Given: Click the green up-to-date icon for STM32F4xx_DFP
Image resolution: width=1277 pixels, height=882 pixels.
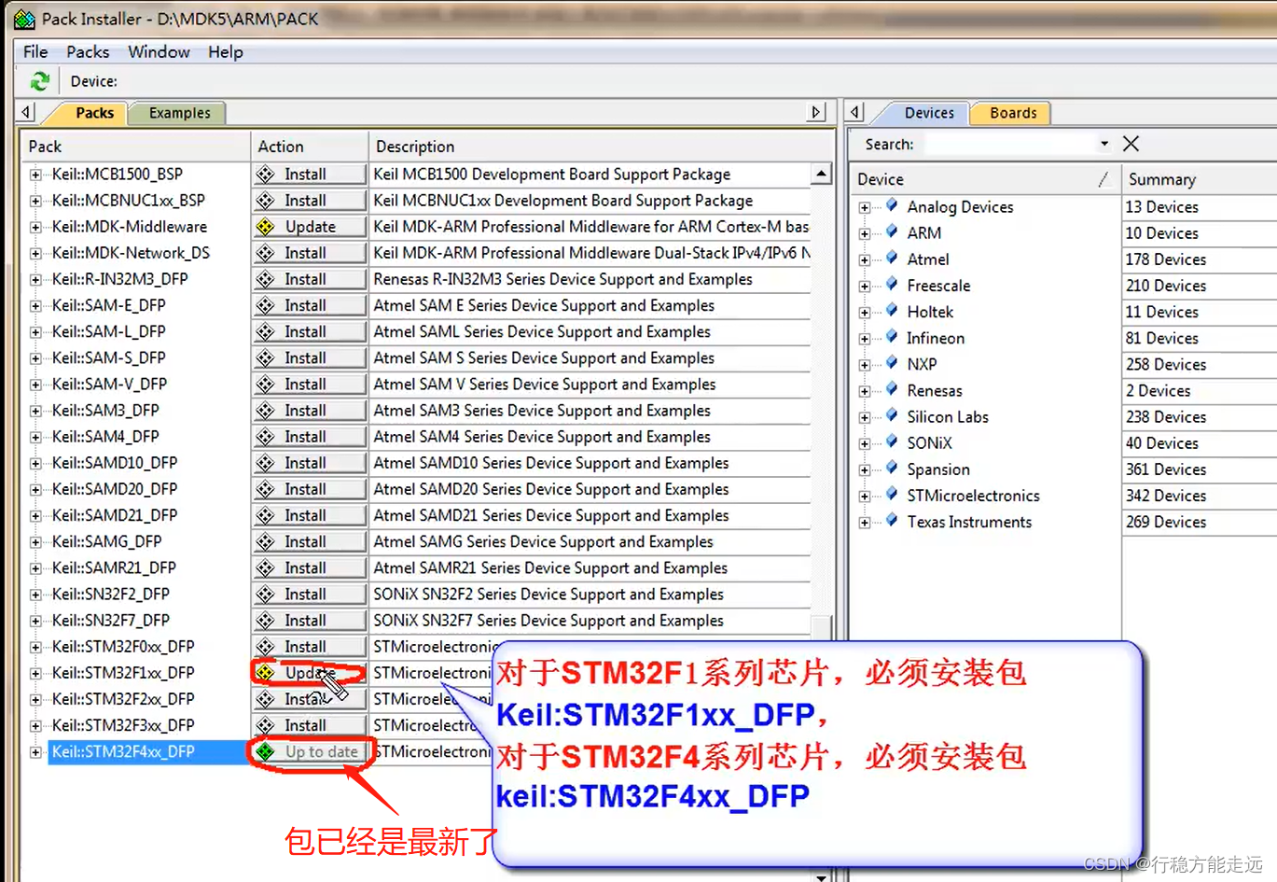Looking at the screenshot, I should click(266, 751).
